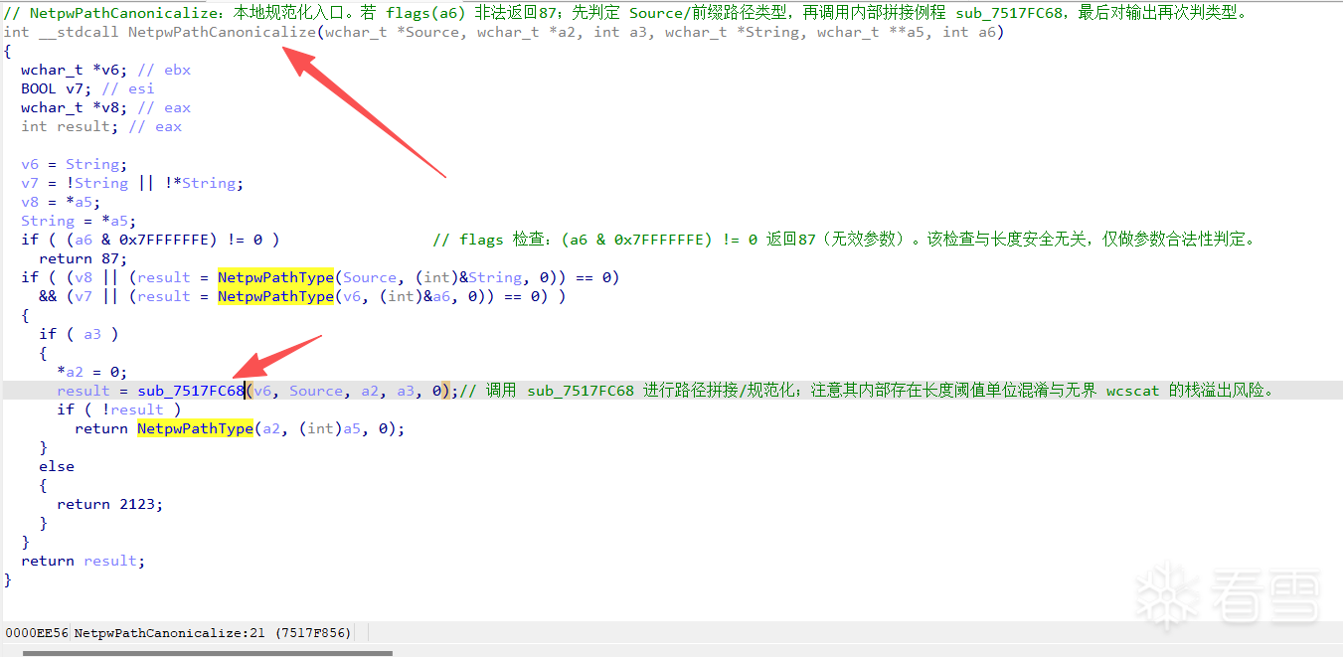
Task: Click the 'v7 = !String || !*String;' line
Action: pos(132,183)
